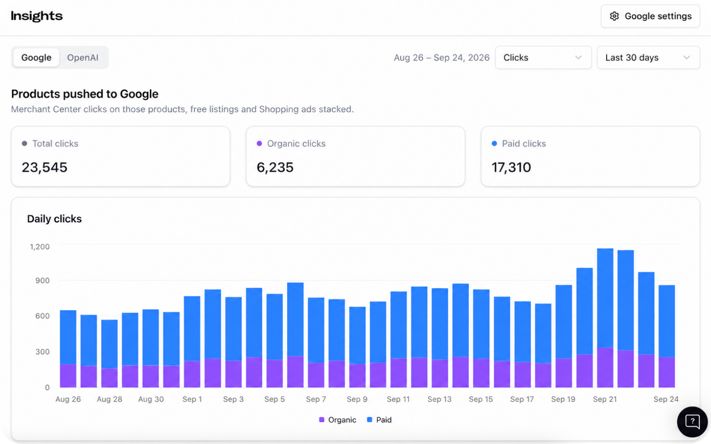Click the 17,310 paid clicks value
The image size is (711, 444).
(511, 167)
